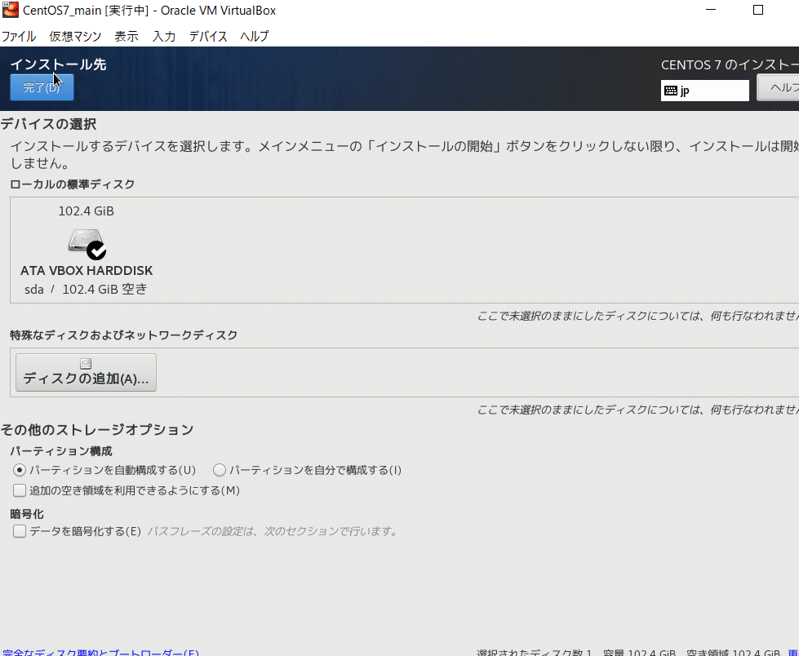Click the keyboard layout icon beside jp
The image size is (799, 656).
click(671, 91)
